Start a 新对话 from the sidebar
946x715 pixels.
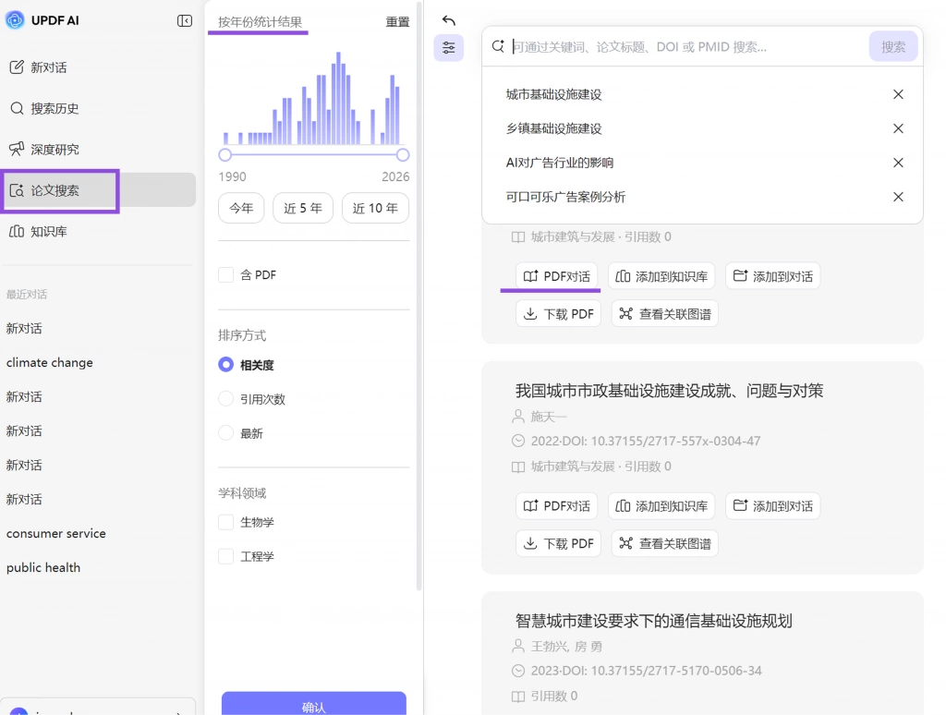(x=38, y=67)
